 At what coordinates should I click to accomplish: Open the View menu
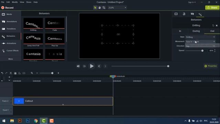22,2
